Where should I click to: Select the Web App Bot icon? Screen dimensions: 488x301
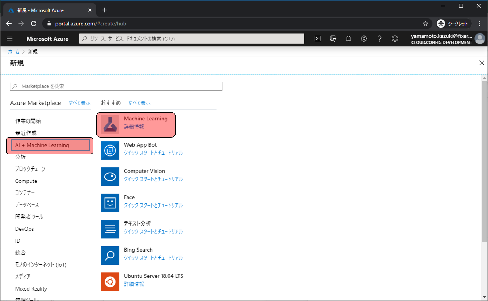[x=110, y=150]
